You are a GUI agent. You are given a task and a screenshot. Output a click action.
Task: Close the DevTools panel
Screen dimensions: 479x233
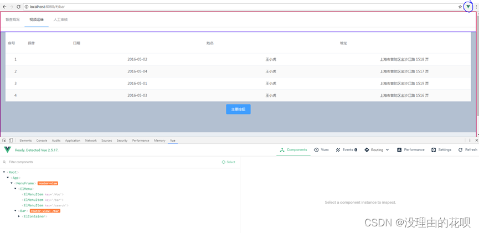476,141
